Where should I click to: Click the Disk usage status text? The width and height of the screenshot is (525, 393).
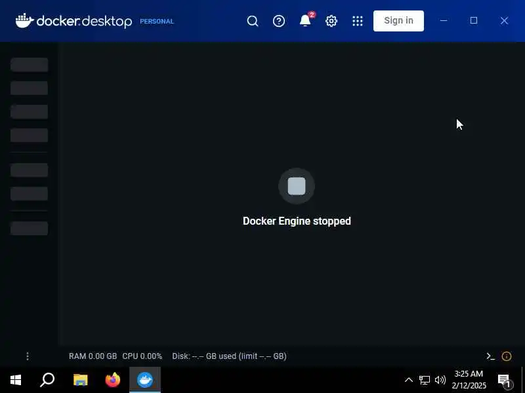tap(229, 356)
